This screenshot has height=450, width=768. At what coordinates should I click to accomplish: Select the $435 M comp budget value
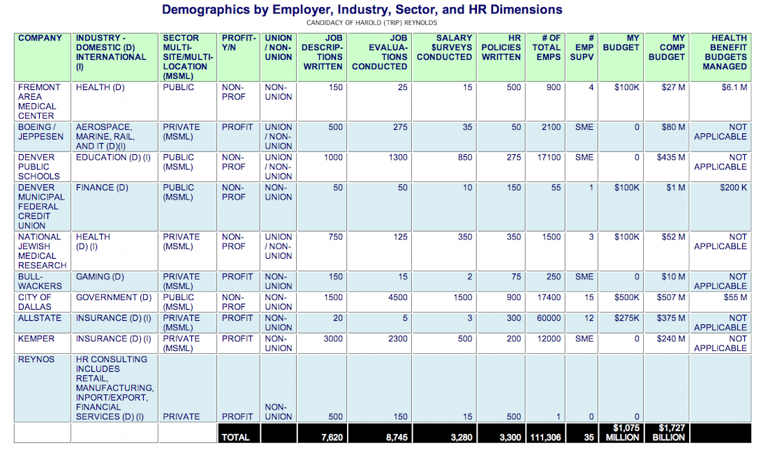tap(671, 158)
